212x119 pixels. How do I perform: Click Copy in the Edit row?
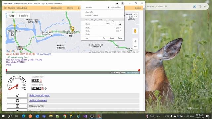[x=112, y=38]
